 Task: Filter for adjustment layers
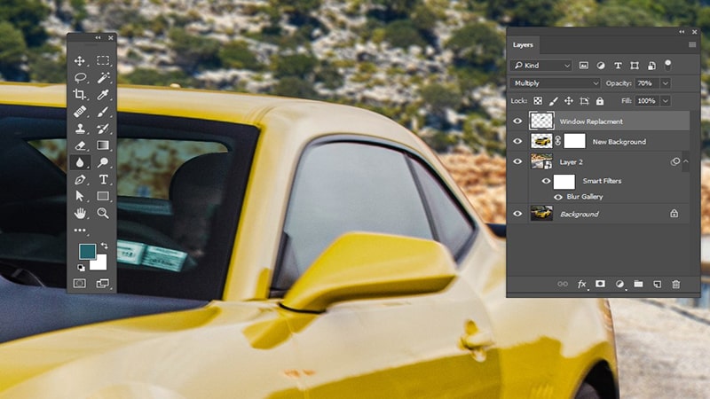coord(601,66)
